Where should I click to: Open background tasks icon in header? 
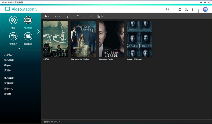pyautogui.click(x=186, y=9)
